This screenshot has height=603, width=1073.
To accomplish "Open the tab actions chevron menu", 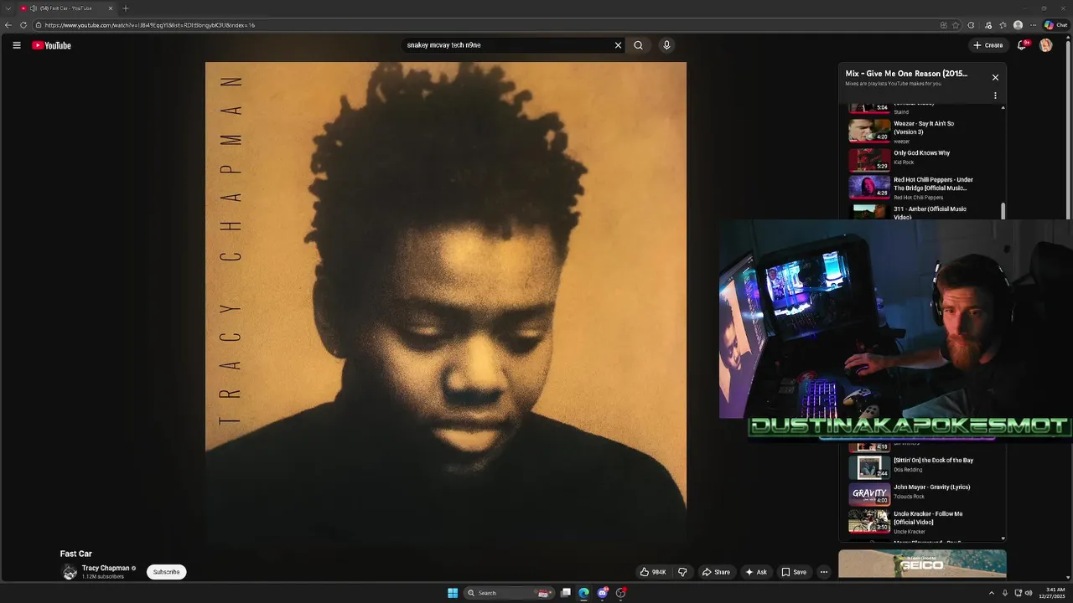I will 8,8.
